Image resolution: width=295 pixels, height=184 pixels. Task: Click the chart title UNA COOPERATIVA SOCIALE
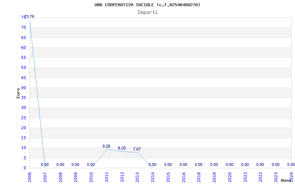pyautogui.click(x=147, y=5)
